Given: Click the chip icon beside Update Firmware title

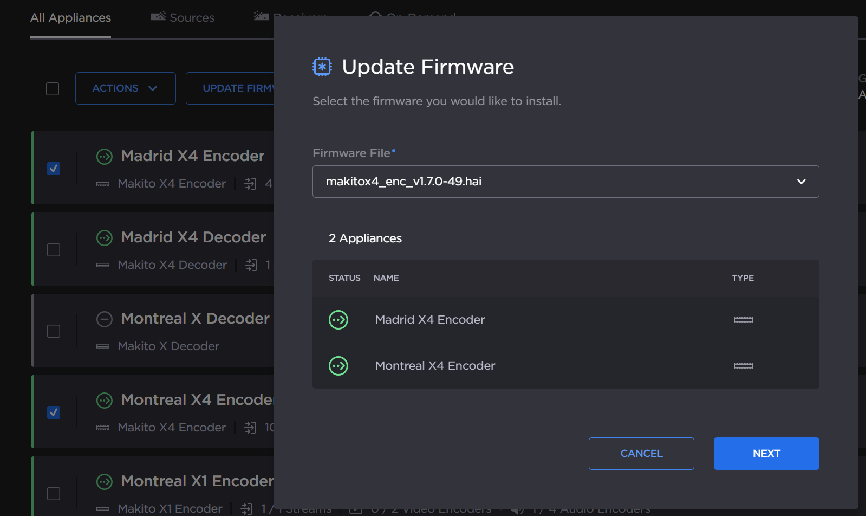Looking at the screenshot, I should point(322,66).
